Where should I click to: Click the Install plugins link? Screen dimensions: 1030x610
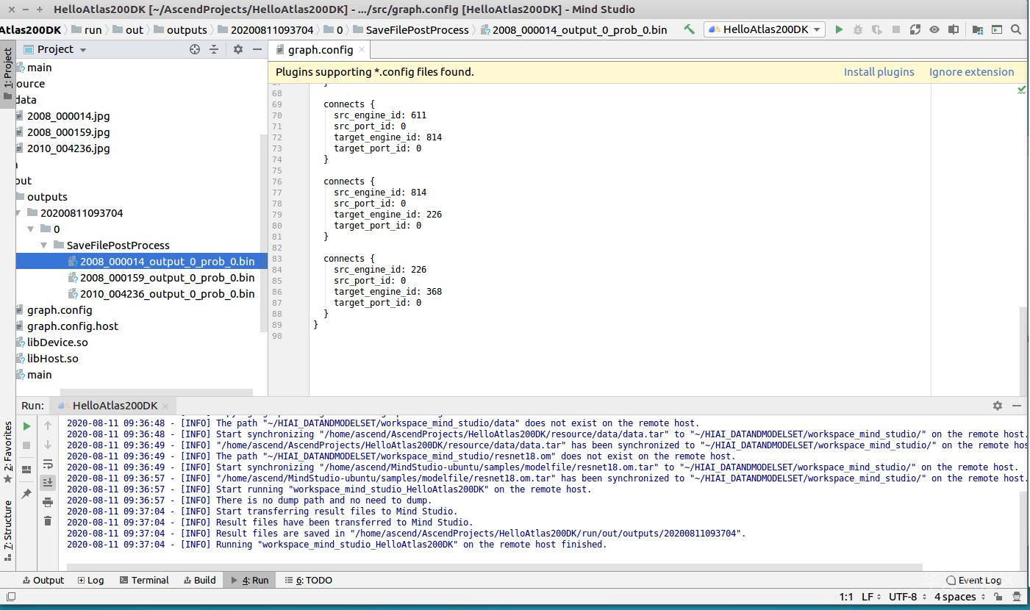[879, 72]
